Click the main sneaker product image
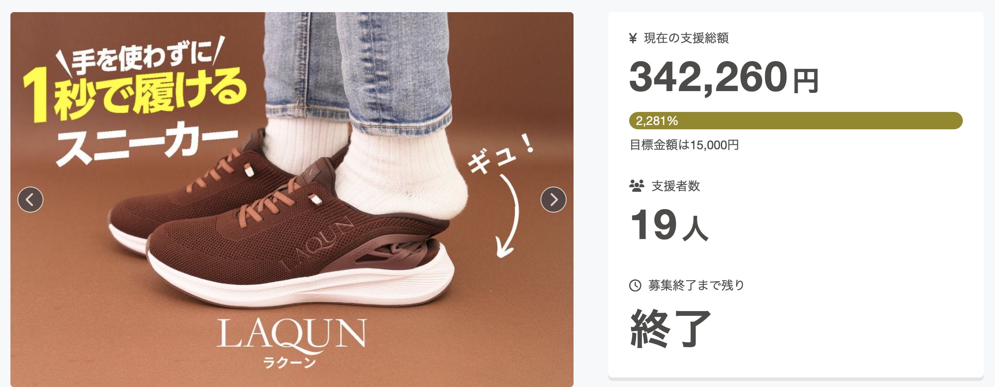Viewport: 995px width, 387px height. tap(292, 200)
